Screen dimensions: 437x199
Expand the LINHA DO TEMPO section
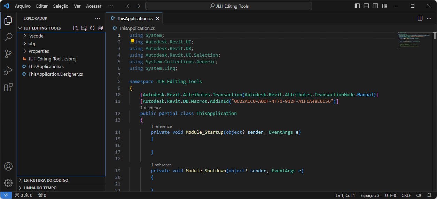(x=61, y=188)
